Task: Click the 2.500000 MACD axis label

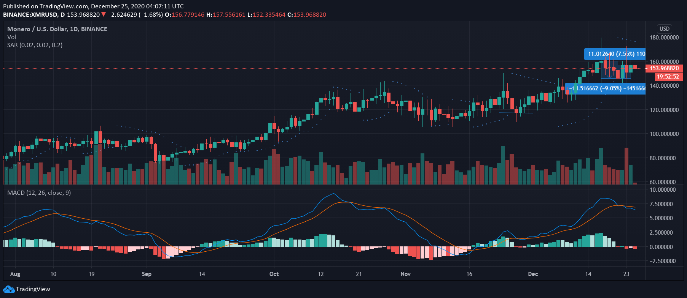Action: click(661, 233)
